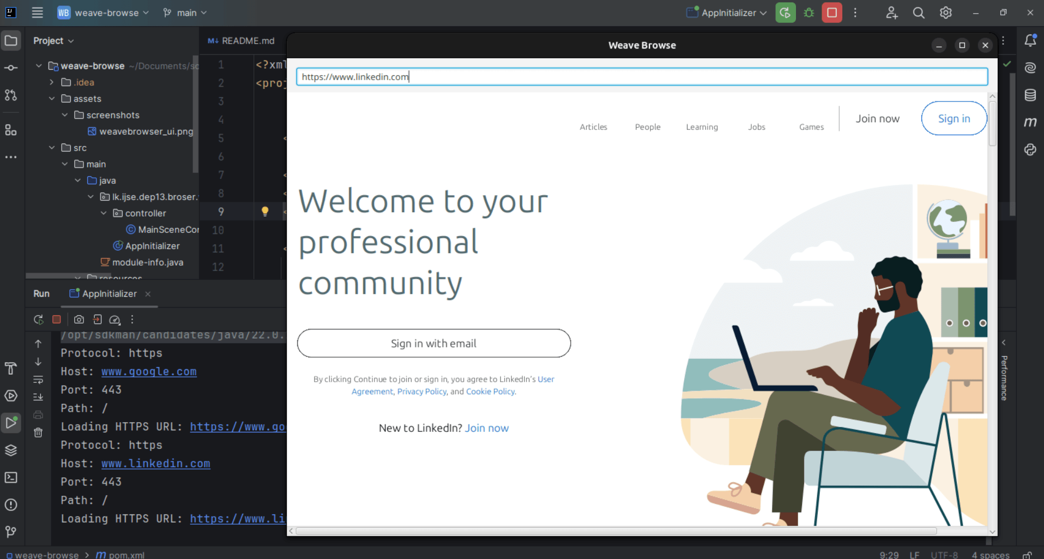This screenshot has height=559, width=1044.
Task: Rerun icon in Run panel toolbar
Action: point(38,320)
